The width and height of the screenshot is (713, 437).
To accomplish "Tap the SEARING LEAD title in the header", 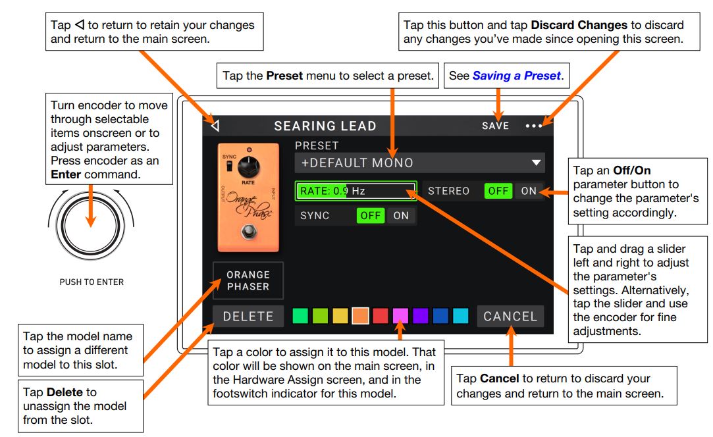I will pos(325,126).
